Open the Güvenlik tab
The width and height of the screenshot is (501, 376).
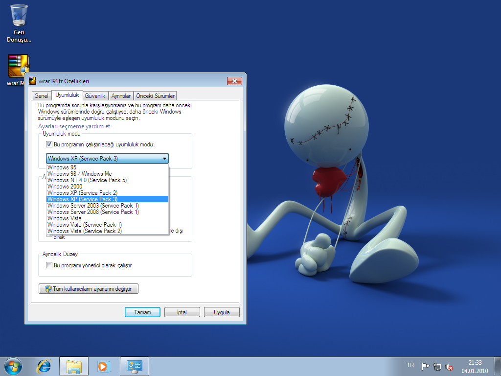[x=95, y=96]
